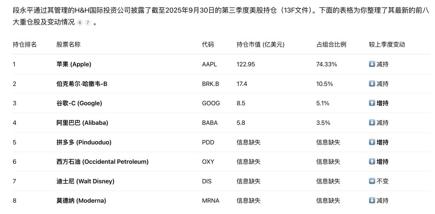The width and height of the screenshot is (435, 214).
Task: Click the down-arrow icon in BRK.B row
Action: point(372,84)
